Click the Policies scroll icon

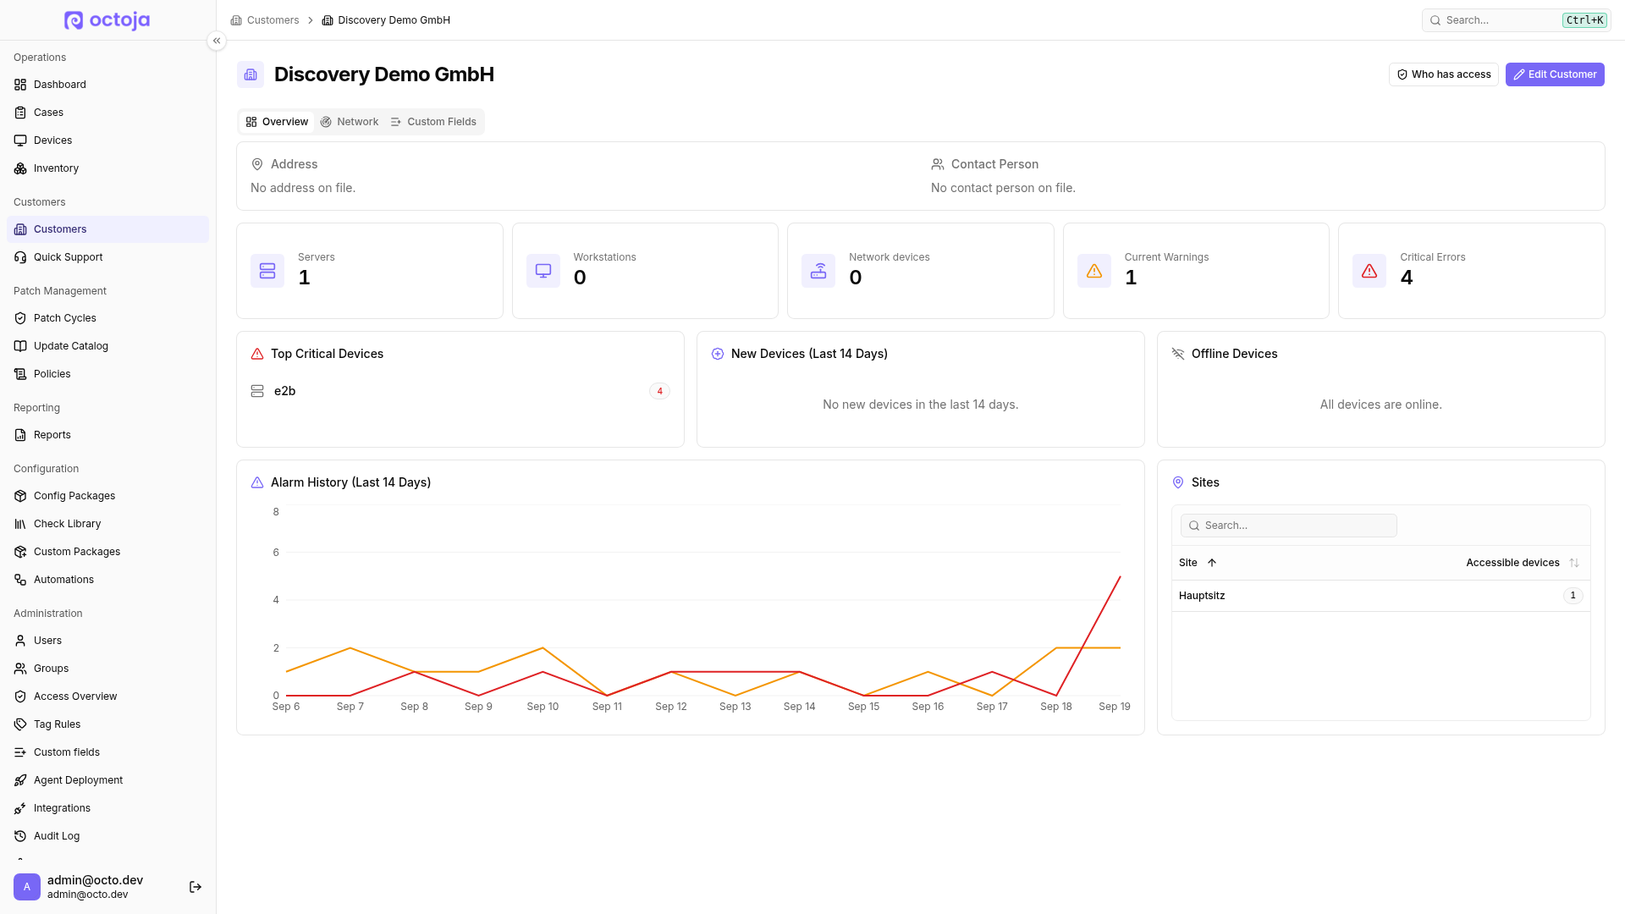(x=20, y=374)
